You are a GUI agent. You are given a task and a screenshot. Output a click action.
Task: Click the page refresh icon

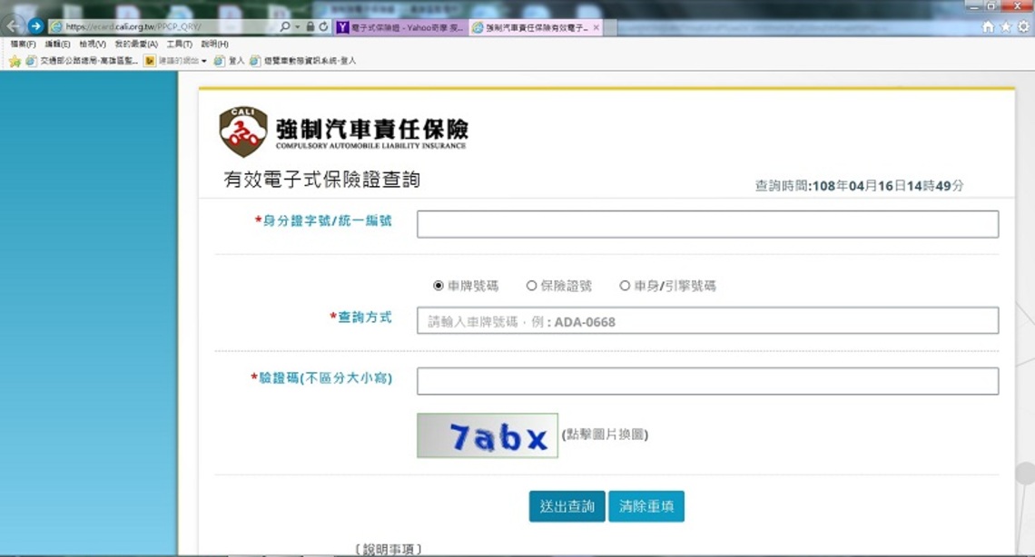click(323, 26)
